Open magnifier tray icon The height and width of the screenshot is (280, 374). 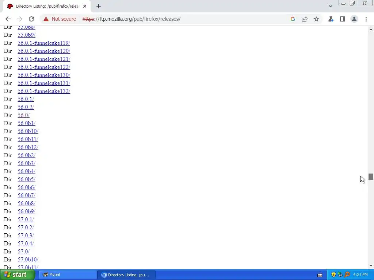tap(347, 275)
